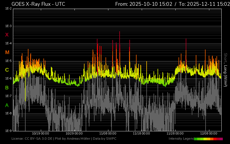This screenshot has height=144, width=230.
Task: Select the end date '2025-12-11 15:02'
Action: [208, 4]
